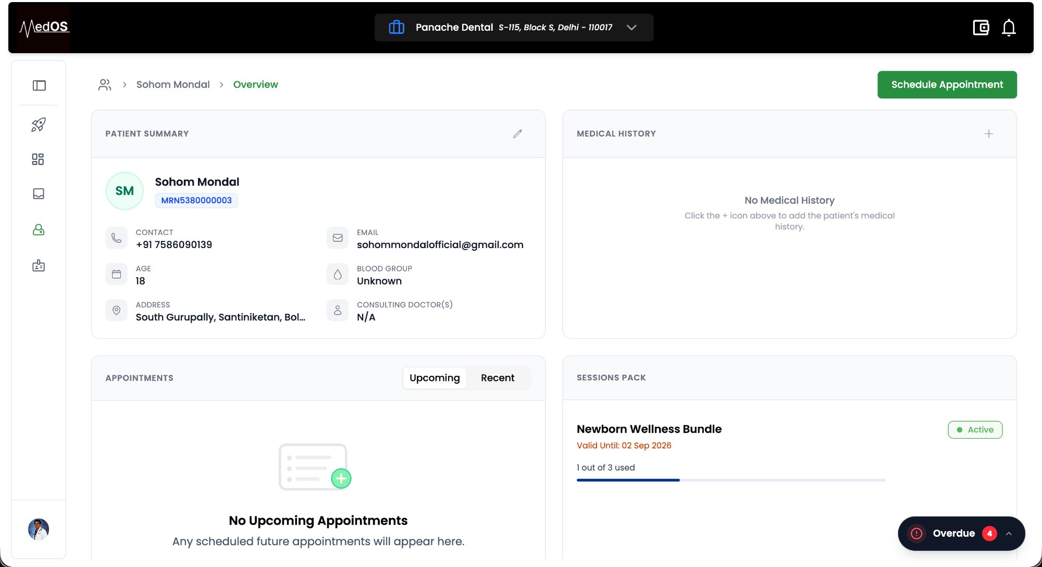The height and width of the screenshot is (567, 1042).
Task: Open Sohom Mondal breadcrumb link
Action: 173,84
